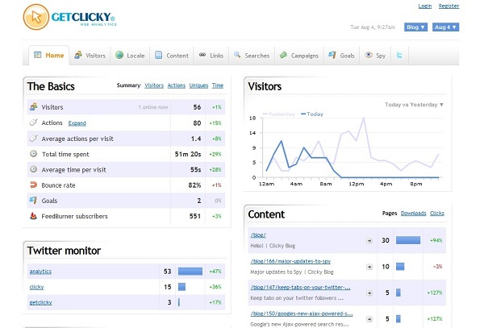Image resolution: width=484 pixels, height=328 pixels.
Task: Click the '1 online now' text
Action: (153, 107)
